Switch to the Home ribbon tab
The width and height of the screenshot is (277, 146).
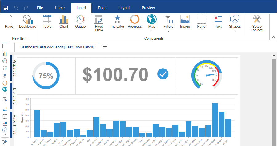[60, 8]
